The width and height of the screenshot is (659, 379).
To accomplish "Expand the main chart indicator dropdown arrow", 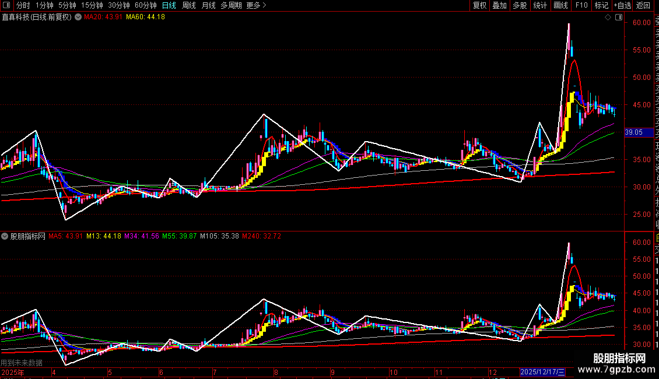I will point(78,17).
